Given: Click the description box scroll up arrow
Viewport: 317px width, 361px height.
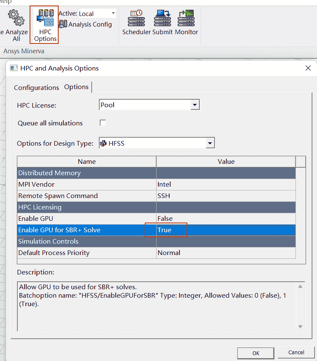Looking at the screenshot, I should click(300, 287).
